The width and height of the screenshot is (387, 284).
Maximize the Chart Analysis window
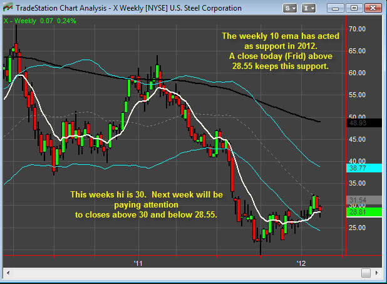(x=354, y=8)
